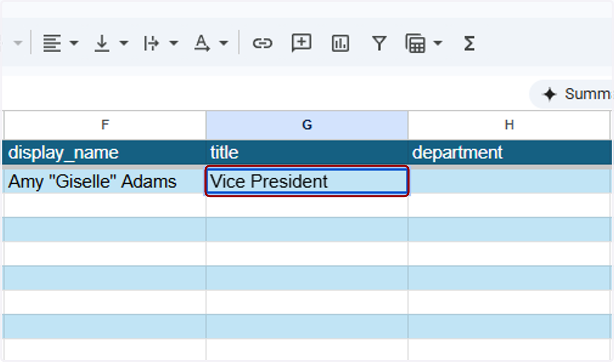Click the text rotation icon
The image size is (614, 362).
click(x=202, y=43)
